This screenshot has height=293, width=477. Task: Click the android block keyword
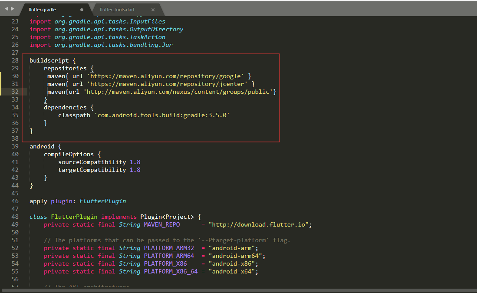[42, 146]
